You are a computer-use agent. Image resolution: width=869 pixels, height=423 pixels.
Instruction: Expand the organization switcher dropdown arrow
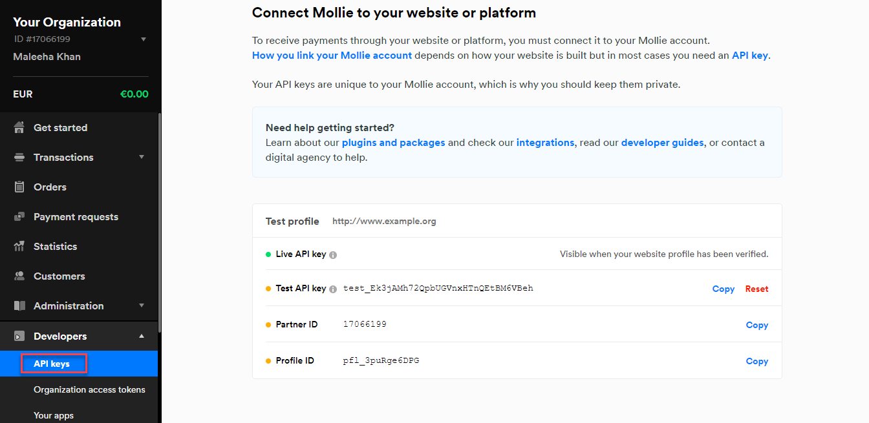(x=144, y=39)
